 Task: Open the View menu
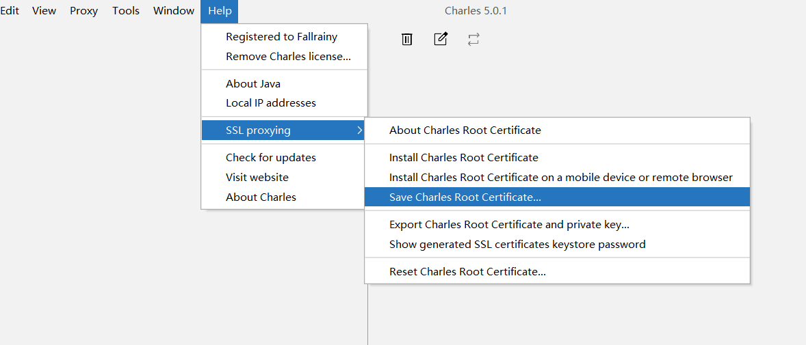(x=44, y=11)
